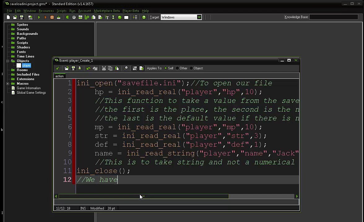Screen dimensions: 364x222
Task: Open the File menu
Action: (x=9, y=11)
